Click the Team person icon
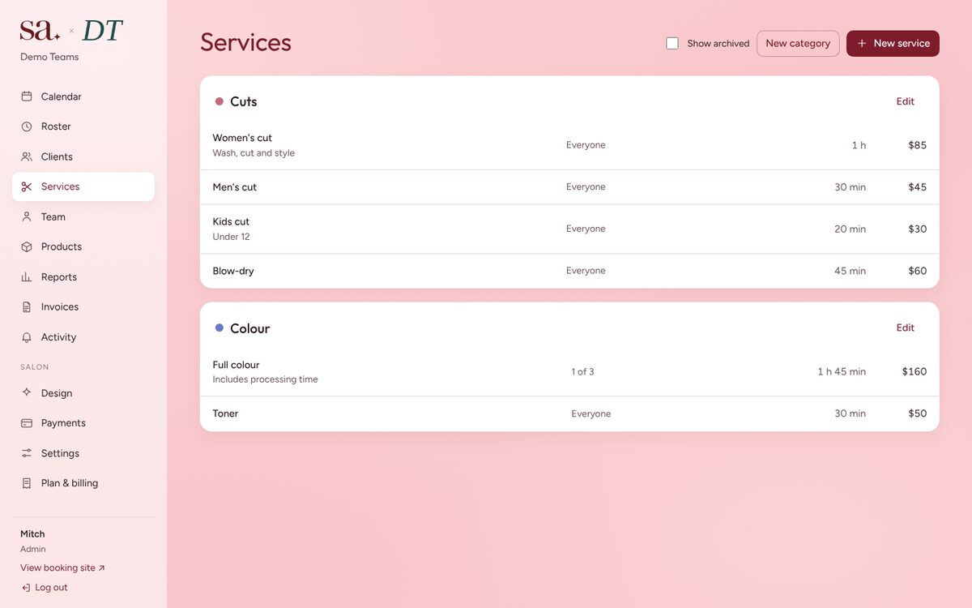 pos(27,216)
